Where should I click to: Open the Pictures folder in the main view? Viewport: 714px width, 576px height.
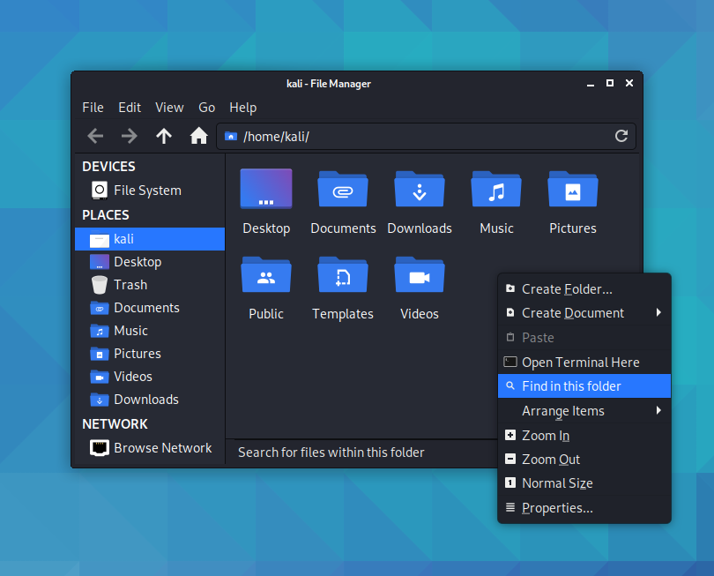pos(573,200)
